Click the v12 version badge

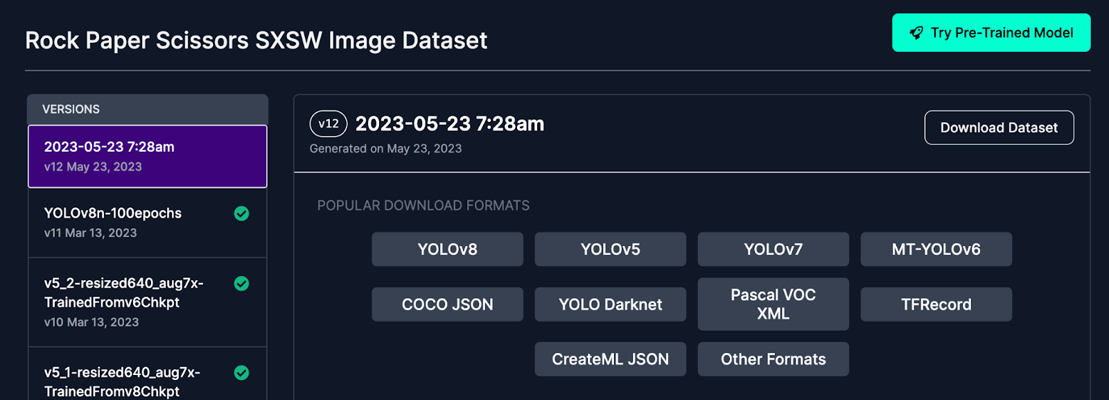point(329,124)
